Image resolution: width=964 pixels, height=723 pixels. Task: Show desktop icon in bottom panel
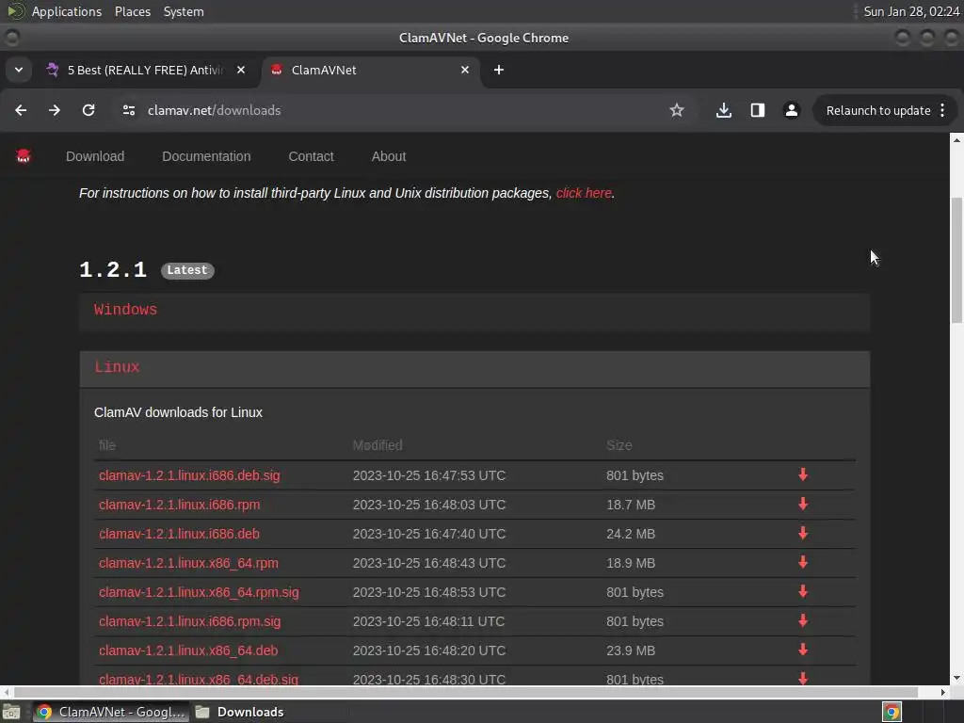point(11,712)
